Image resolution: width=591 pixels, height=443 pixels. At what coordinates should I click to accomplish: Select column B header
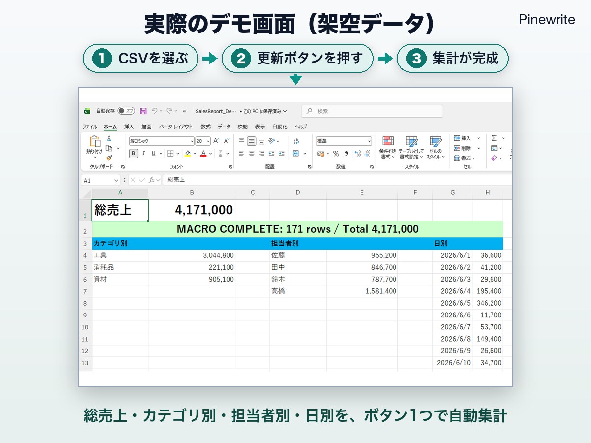[192, 193]
